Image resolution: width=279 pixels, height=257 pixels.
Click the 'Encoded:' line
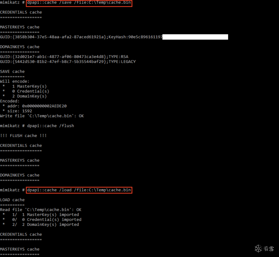point(10,101)
